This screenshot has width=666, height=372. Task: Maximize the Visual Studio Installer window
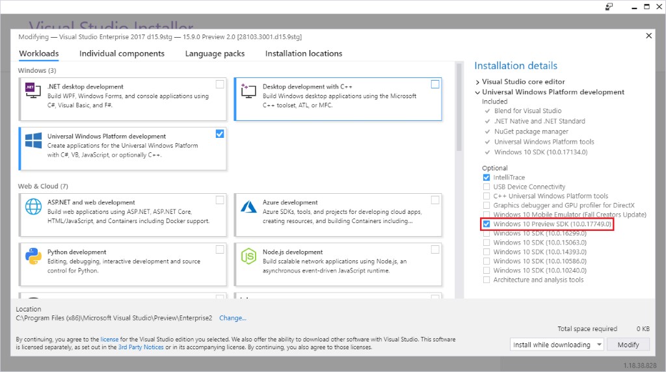click(646, 7)
